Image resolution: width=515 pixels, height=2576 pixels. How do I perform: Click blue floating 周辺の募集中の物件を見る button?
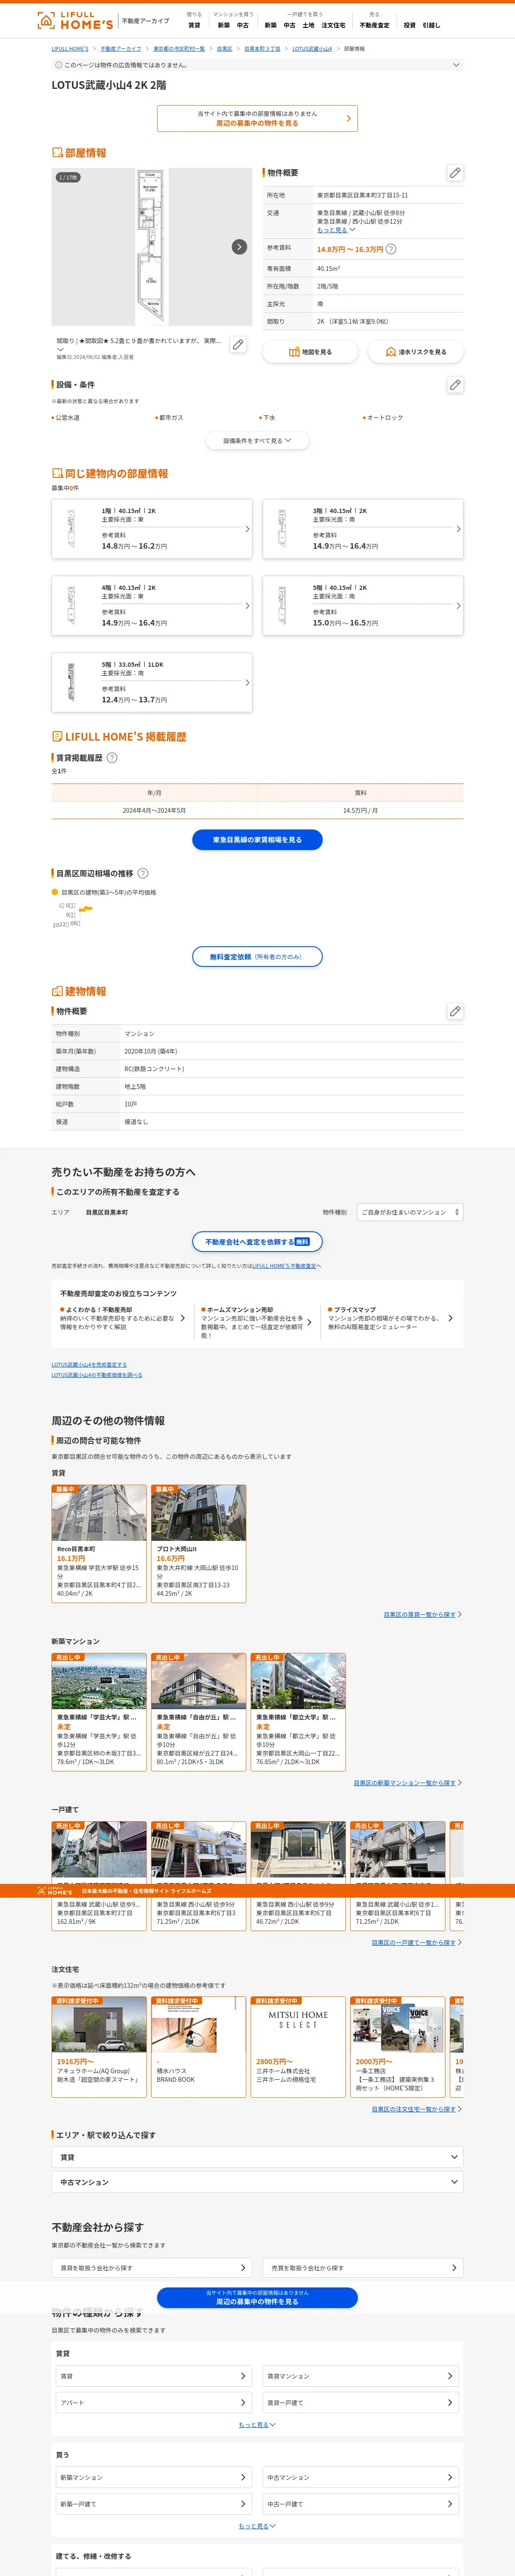coord(257,2297)
